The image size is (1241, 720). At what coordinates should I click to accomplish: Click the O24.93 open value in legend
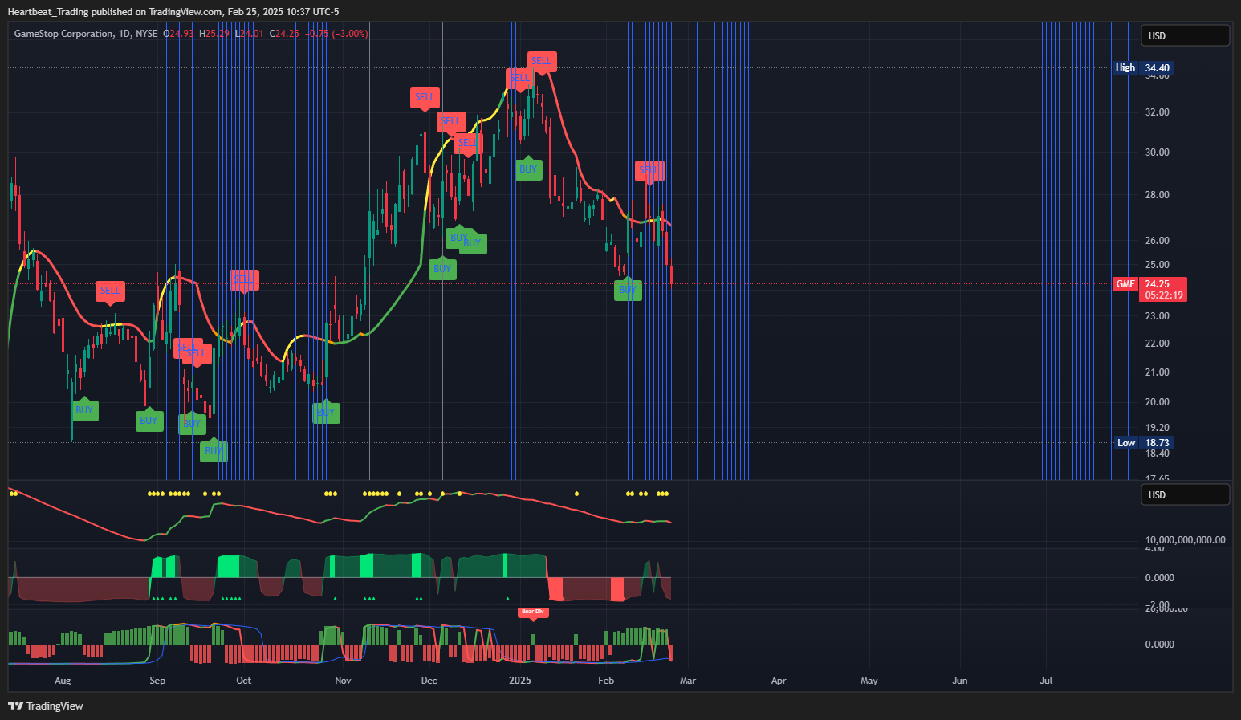coord(178,34)
